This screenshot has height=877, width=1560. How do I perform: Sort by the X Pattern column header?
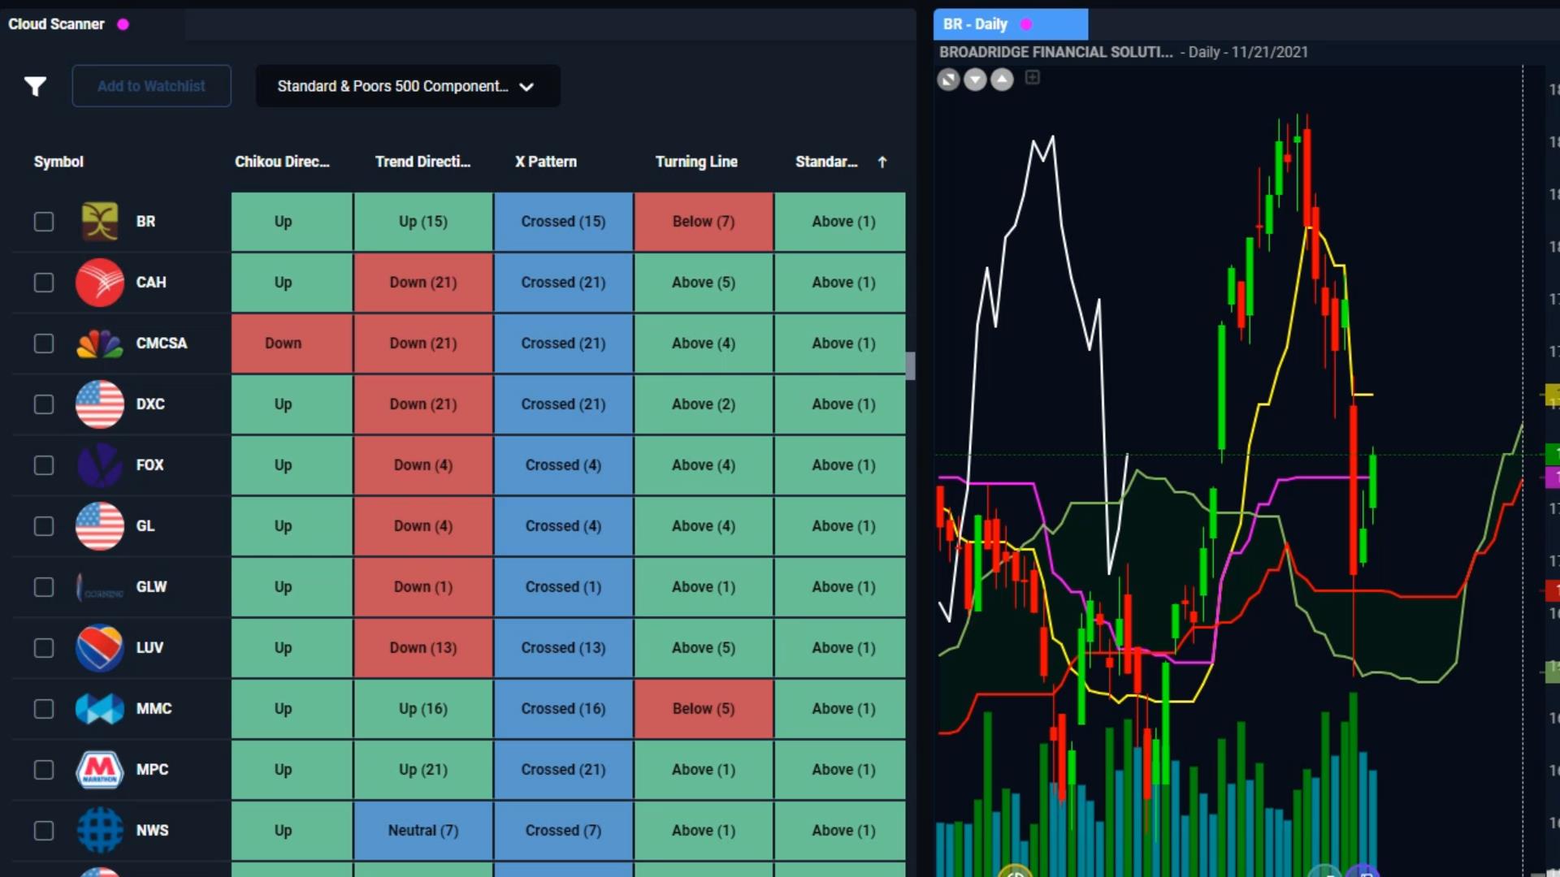(x=546, y=162)
